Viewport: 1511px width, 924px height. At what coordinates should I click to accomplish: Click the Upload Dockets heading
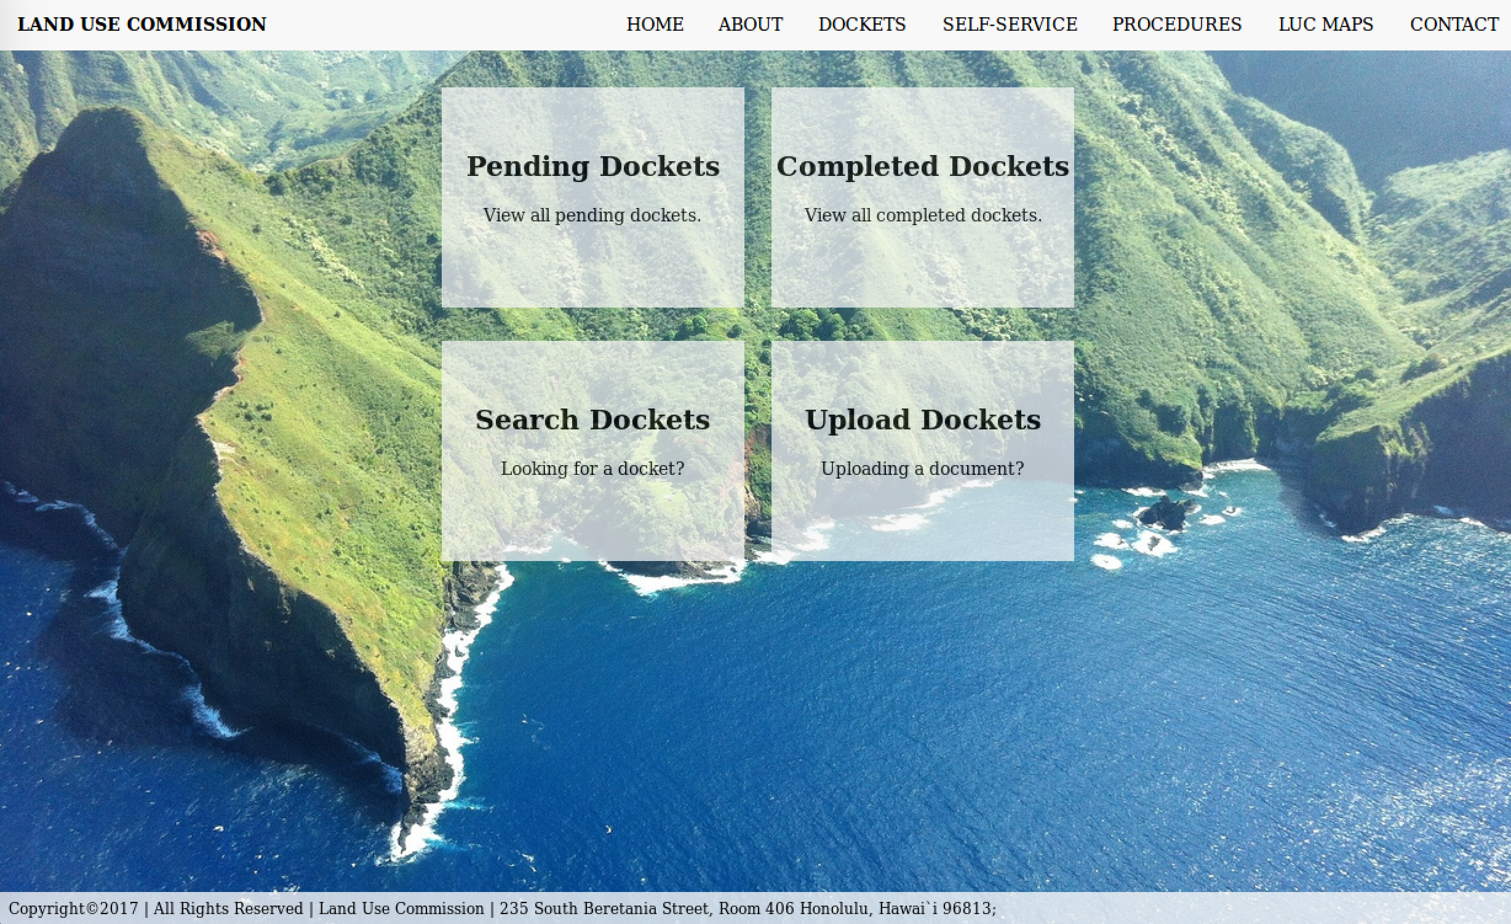[x=922, y=420]
